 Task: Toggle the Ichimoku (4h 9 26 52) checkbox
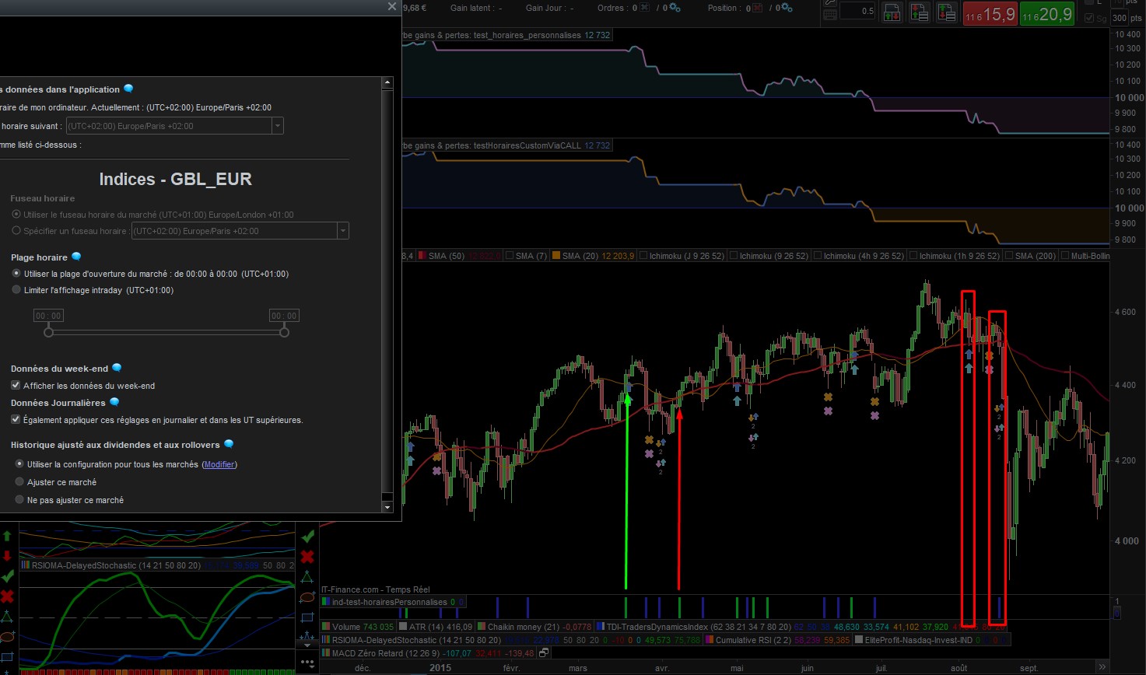point(816,256)
